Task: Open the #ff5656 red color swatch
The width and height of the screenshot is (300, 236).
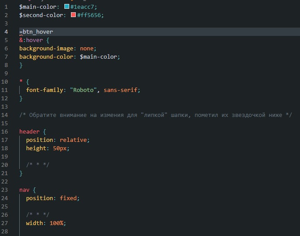Action: 73,15
